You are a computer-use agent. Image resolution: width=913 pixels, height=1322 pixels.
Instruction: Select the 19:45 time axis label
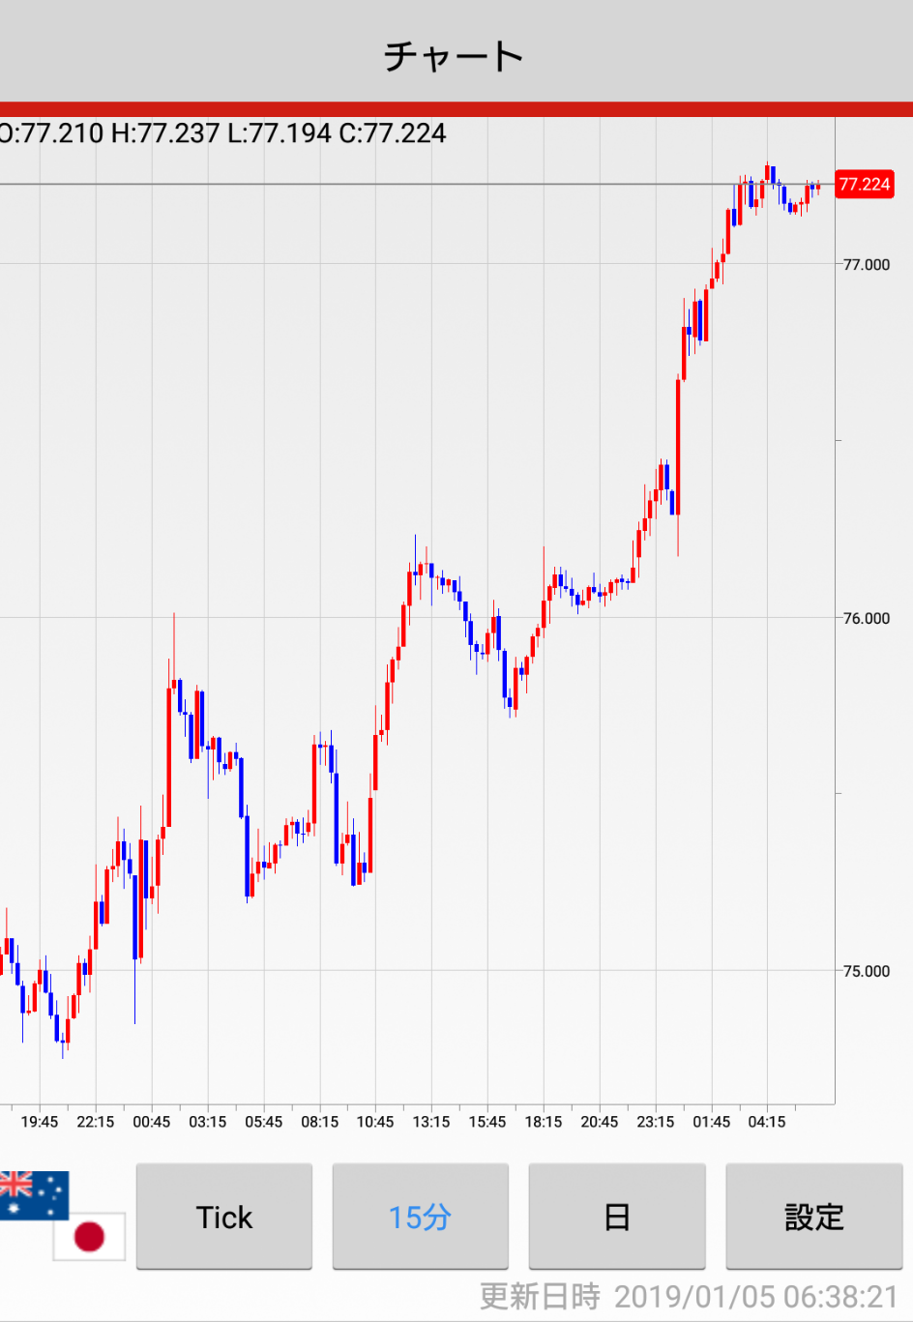click(x=40, y=1122)
